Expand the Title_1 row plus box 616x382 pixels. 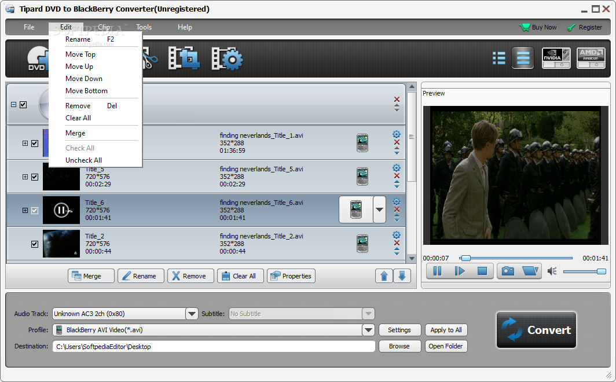coord(25,144)
